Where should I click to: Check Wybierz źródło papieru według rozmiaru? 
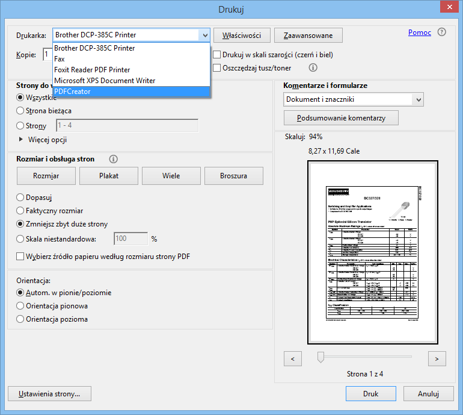tap(20, 256)
